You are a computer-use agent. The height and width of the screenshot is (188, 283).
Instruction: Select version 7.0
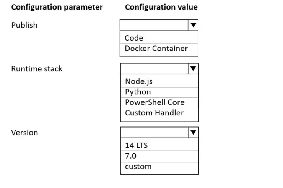point(131,156)
